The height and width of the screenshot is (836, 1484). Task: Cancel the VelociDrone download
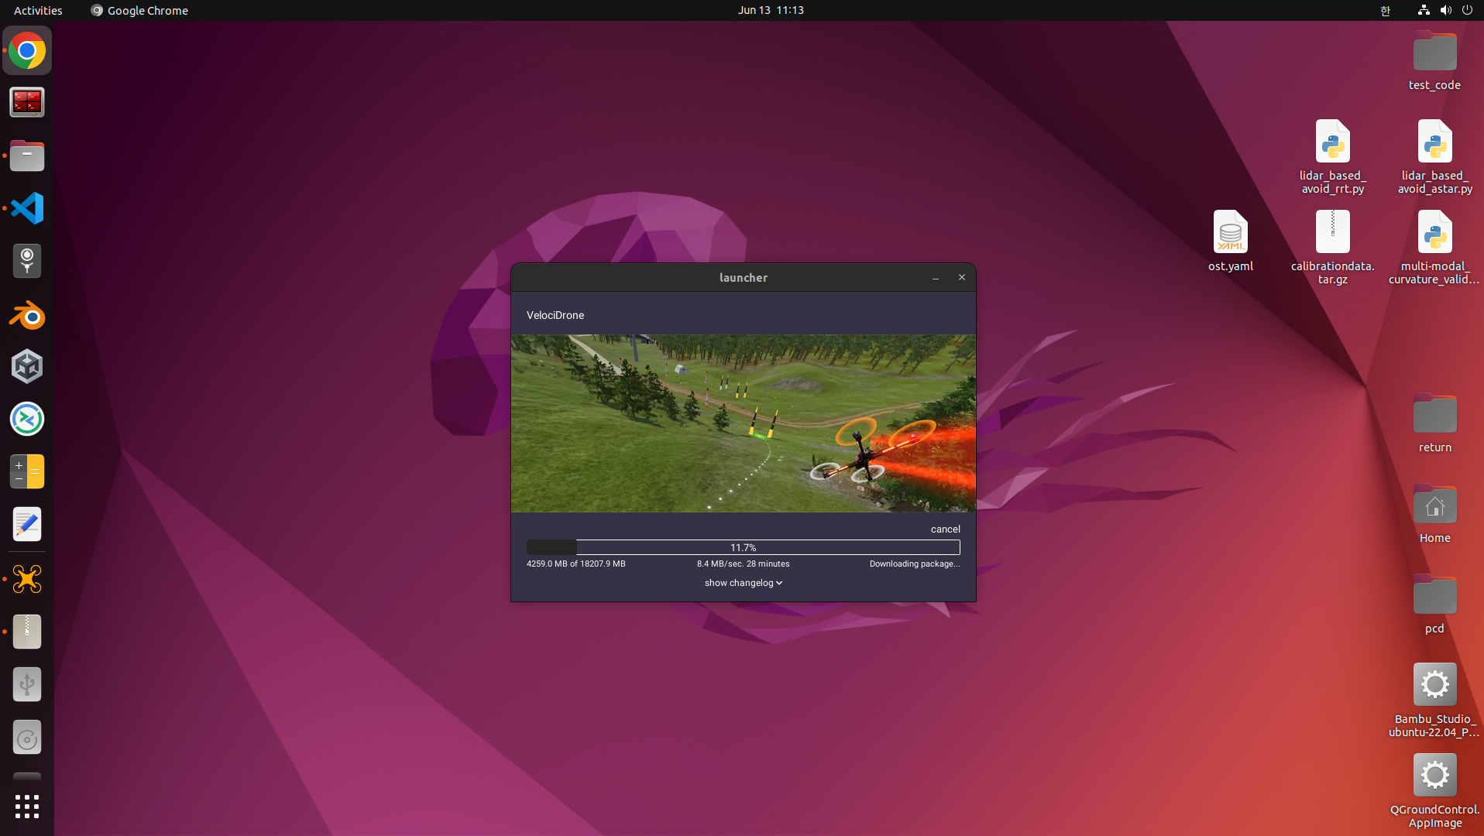pos(945,529)
